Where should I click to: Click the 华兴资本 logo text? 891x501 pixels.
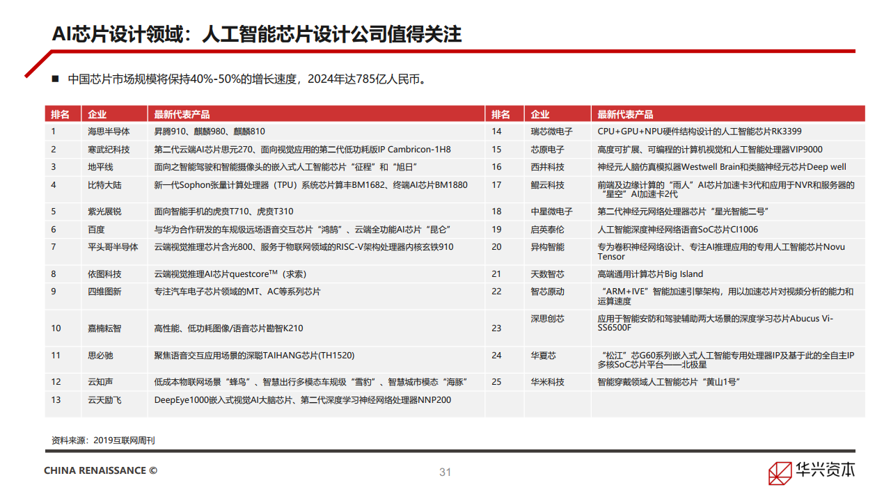point(825,470)
